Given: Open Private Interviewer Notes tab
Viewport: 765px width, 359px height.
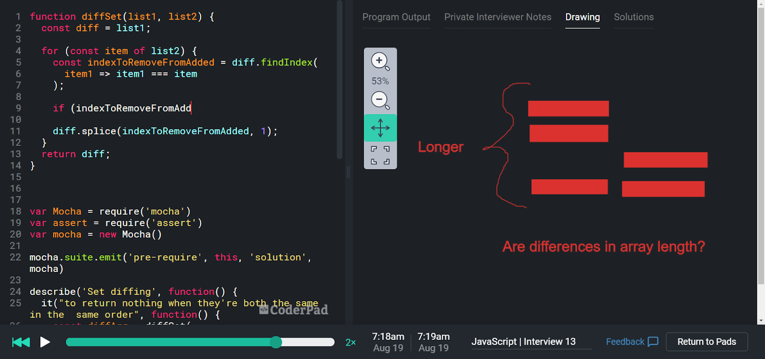Looking at the screenshot, I should pos(498,17).
